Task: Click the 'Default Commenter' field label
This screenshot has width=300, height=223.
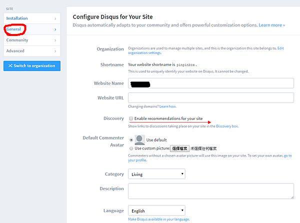Action: (x=103, y=138)
